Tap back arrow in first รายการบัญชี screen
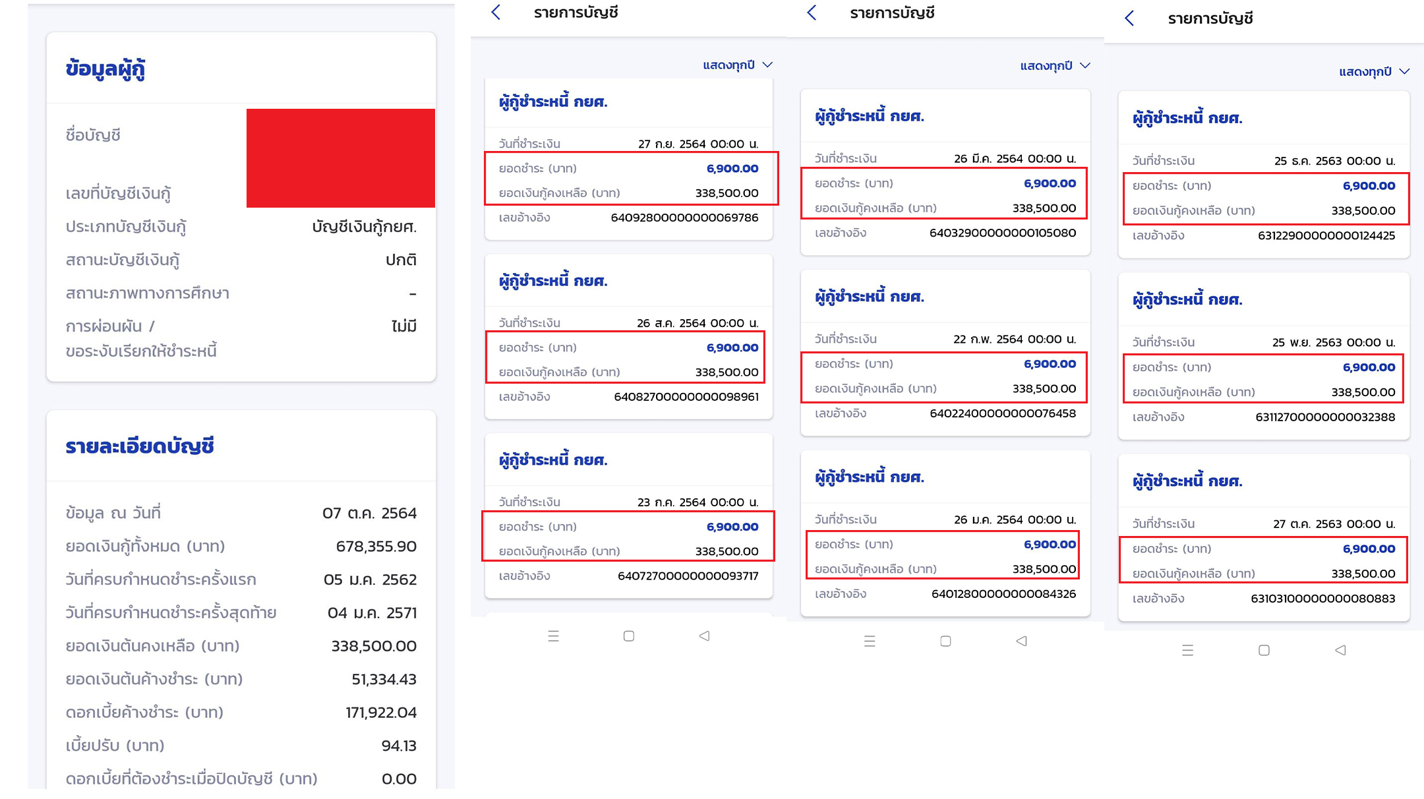The image size is (1424, 799). point(496,13)
